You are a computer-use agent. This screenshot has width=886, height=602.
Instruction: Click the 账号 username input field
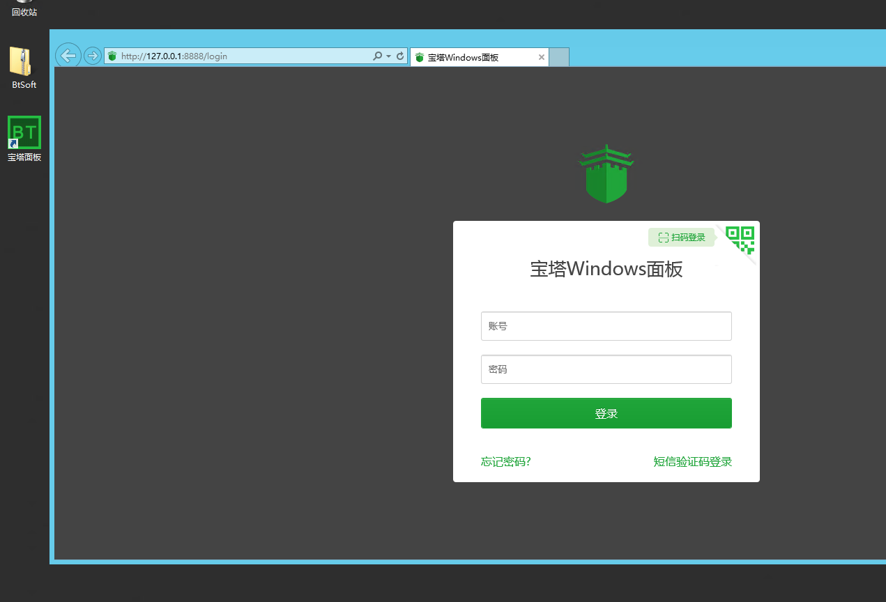click(606, 326)
